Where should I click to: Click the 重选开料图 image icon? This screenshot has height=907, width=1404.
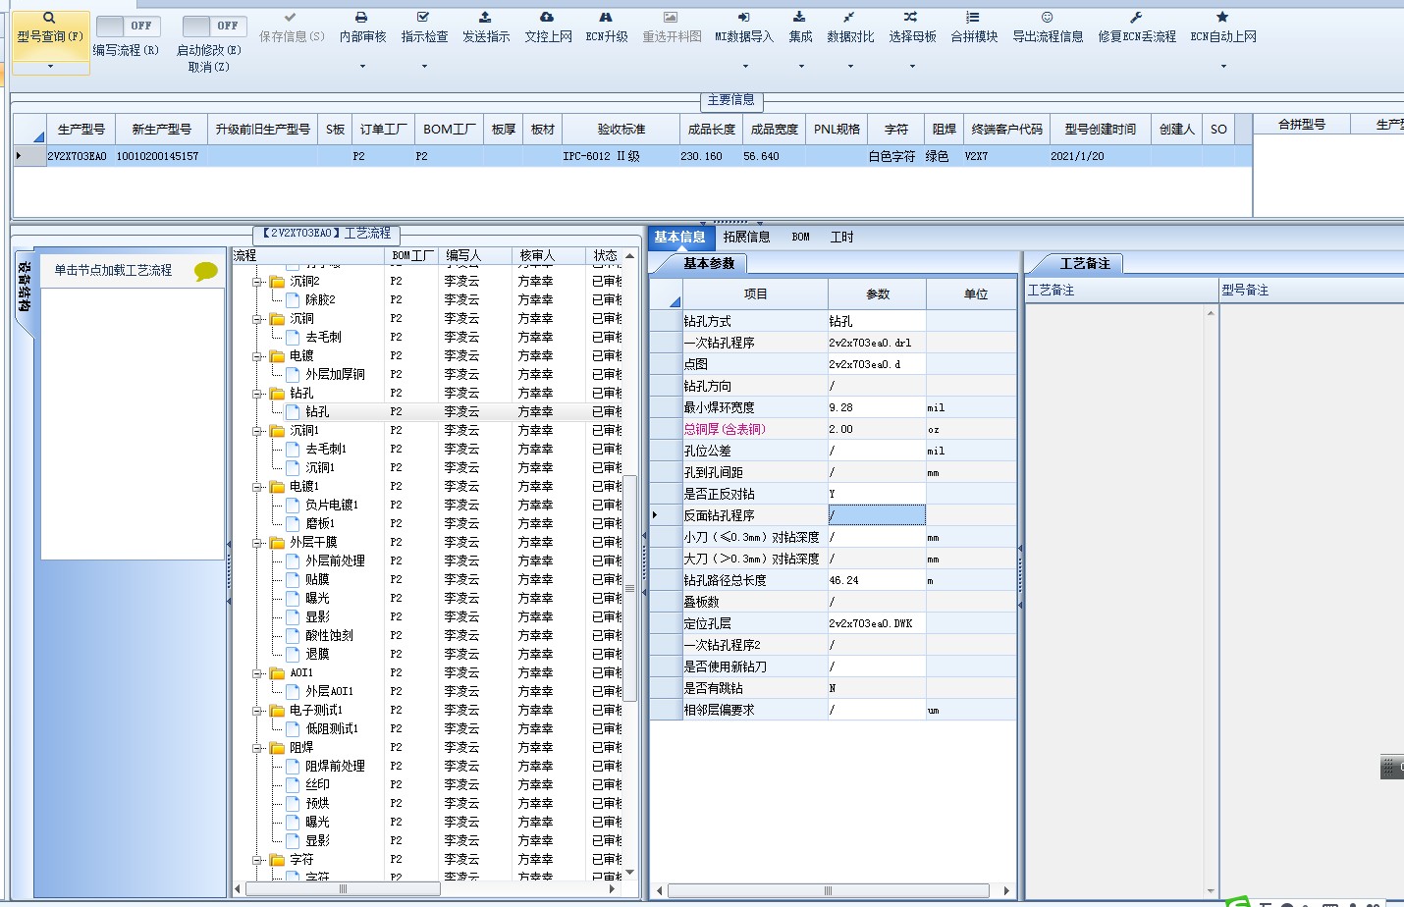(671, 18)
